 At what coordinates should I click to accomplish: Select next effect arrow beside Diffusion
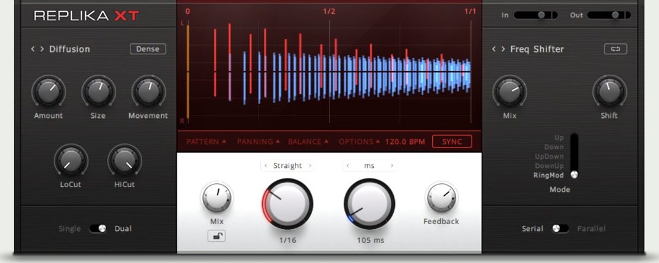[42, 49]
